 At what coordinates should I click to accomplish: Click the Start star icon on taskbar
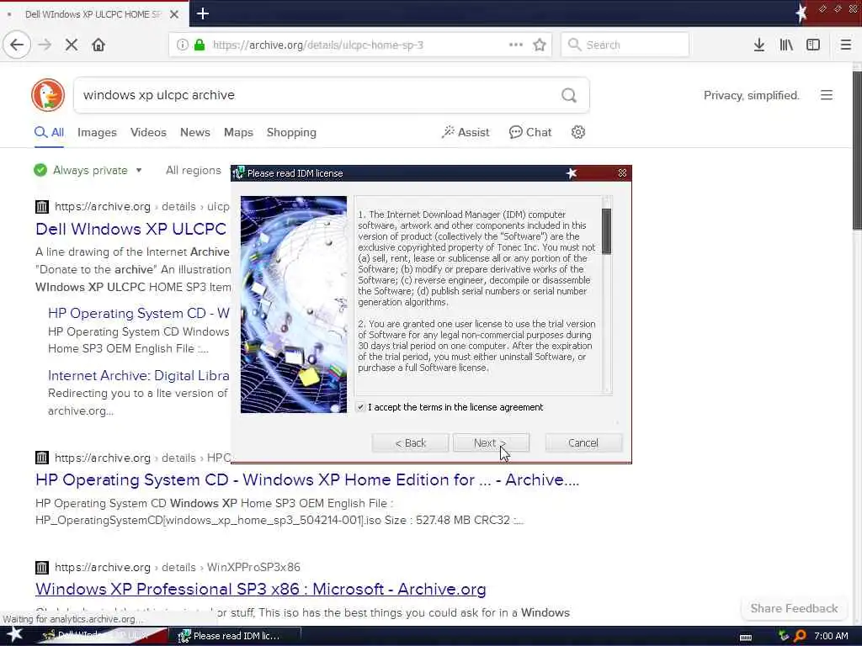coord(14,635)
